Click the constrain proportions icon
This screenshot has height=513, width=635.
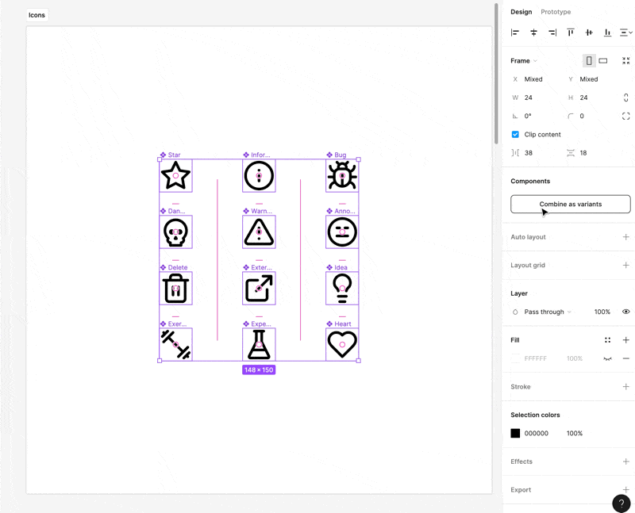[x=625, y=98]
